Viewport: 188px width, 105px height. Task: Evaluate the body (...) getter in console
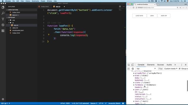click(x=143, y=78)
